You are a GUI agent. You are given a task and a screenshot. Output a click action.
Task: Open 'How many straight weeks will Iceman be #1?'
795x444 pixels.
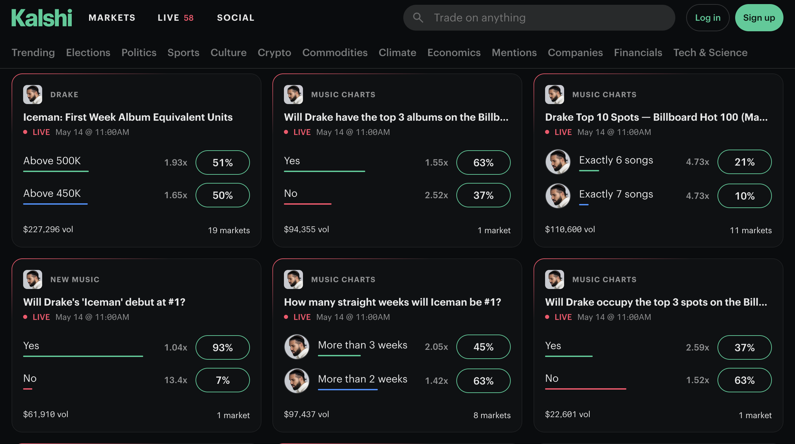(392, 302)
